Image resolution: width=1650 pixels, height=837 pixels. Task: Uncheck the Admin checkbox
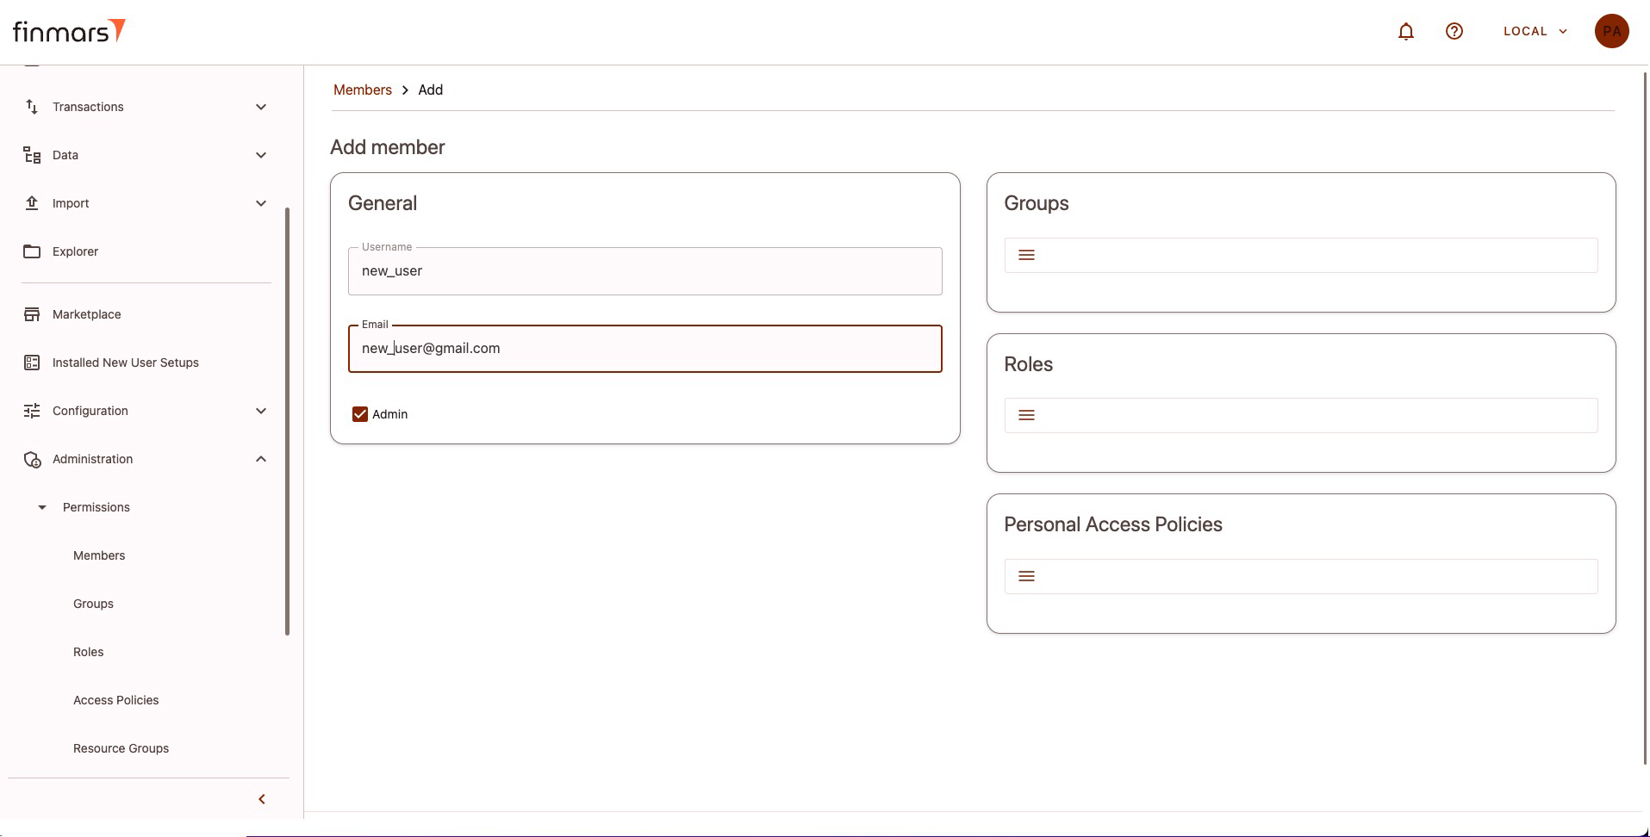pos(360,414)
